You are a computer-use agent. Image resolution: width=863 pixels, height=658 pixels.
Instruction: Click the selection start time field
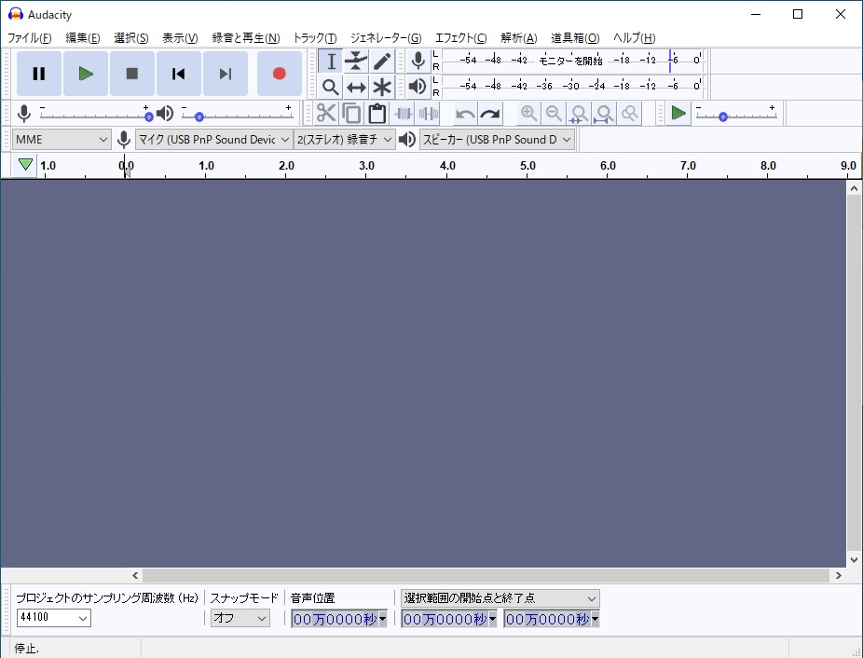click(x=449, y=619)
